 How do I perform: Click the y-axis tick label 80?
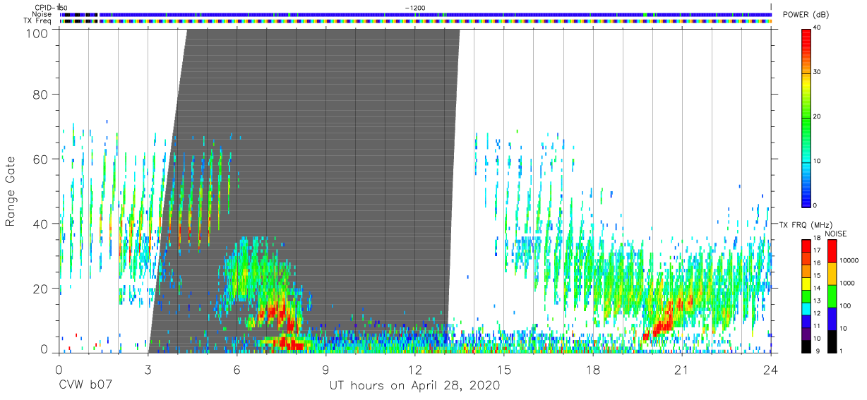(41, 94)
